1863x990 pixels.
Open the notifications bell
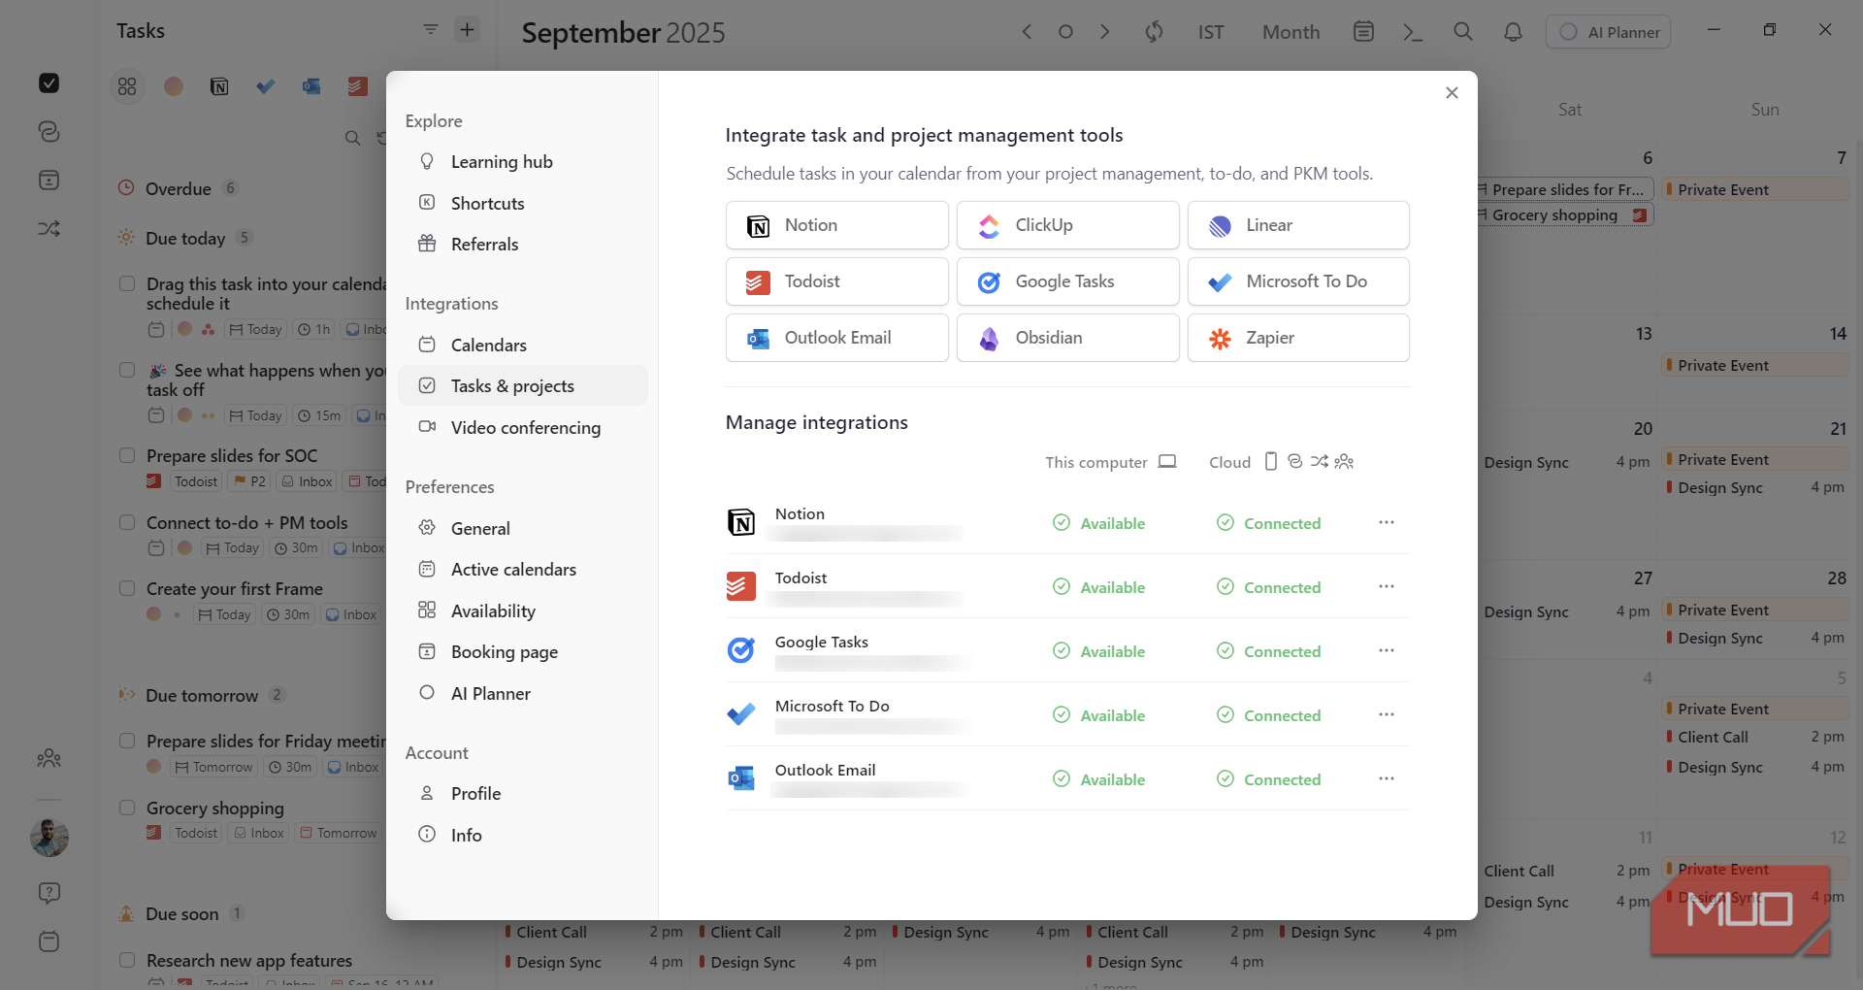tap(1513, 32)
